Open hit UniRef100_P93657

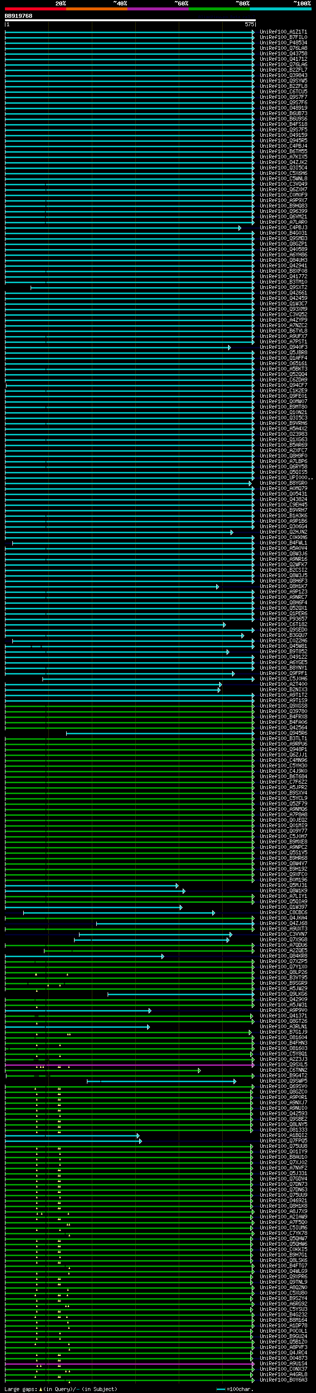pos(283,619)
